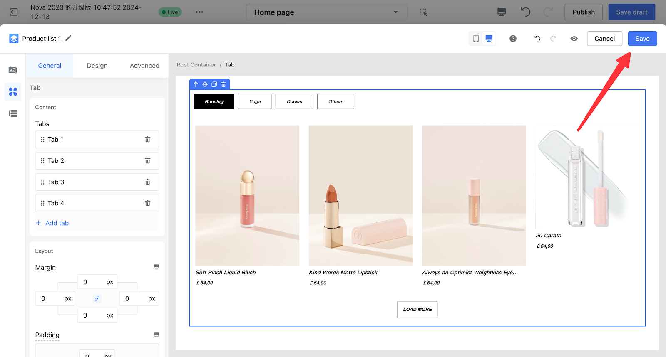Toggle the preview eye icon
Viewport: 666px width, 357px height.
[x=574, y=39]
